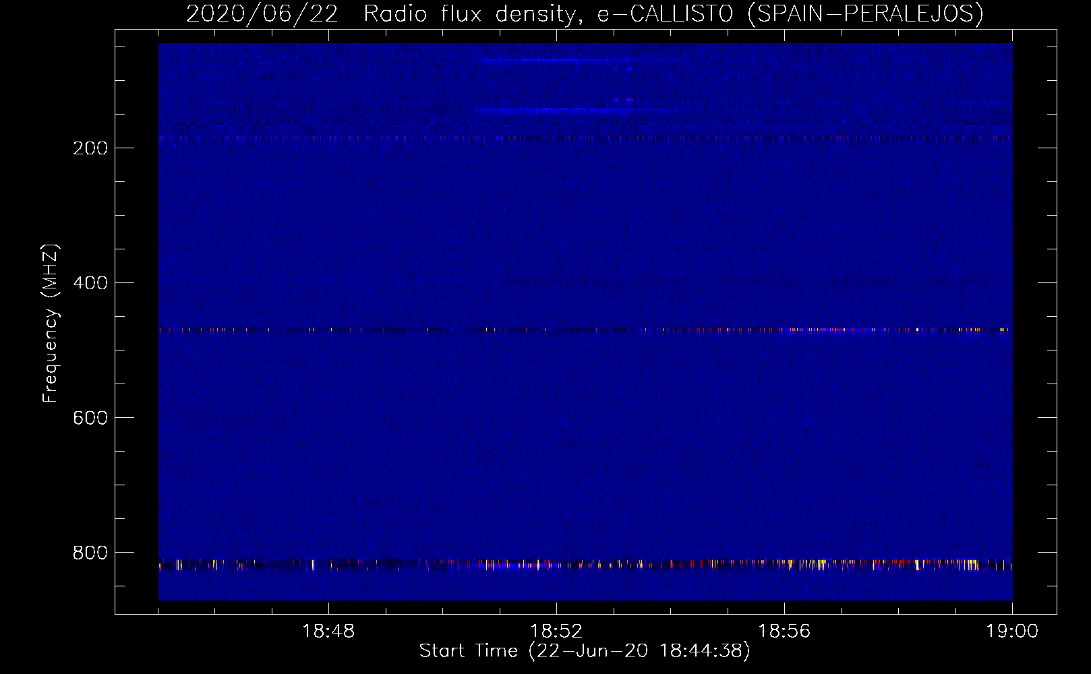
Task: Click the Frequency (MHZ) axis label
Action: (x=51, y=324)
